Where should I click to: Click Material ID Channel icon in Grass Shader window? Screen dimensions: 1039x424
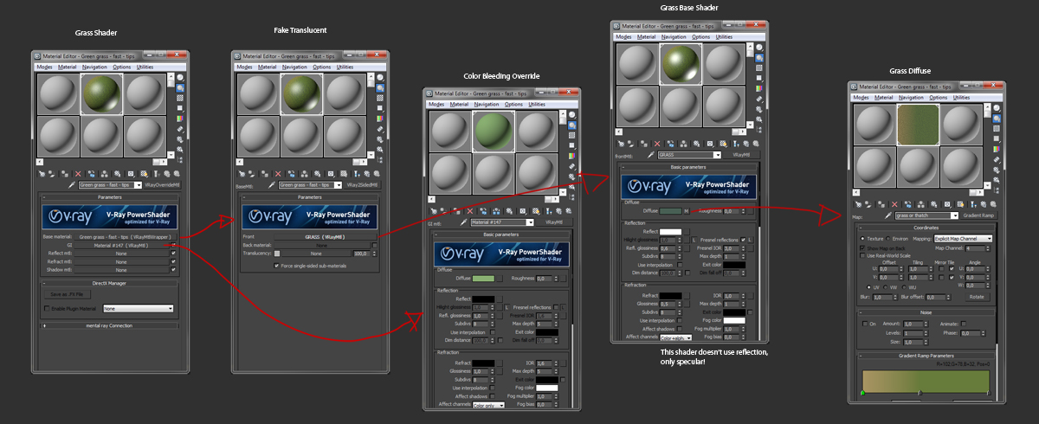130,173
